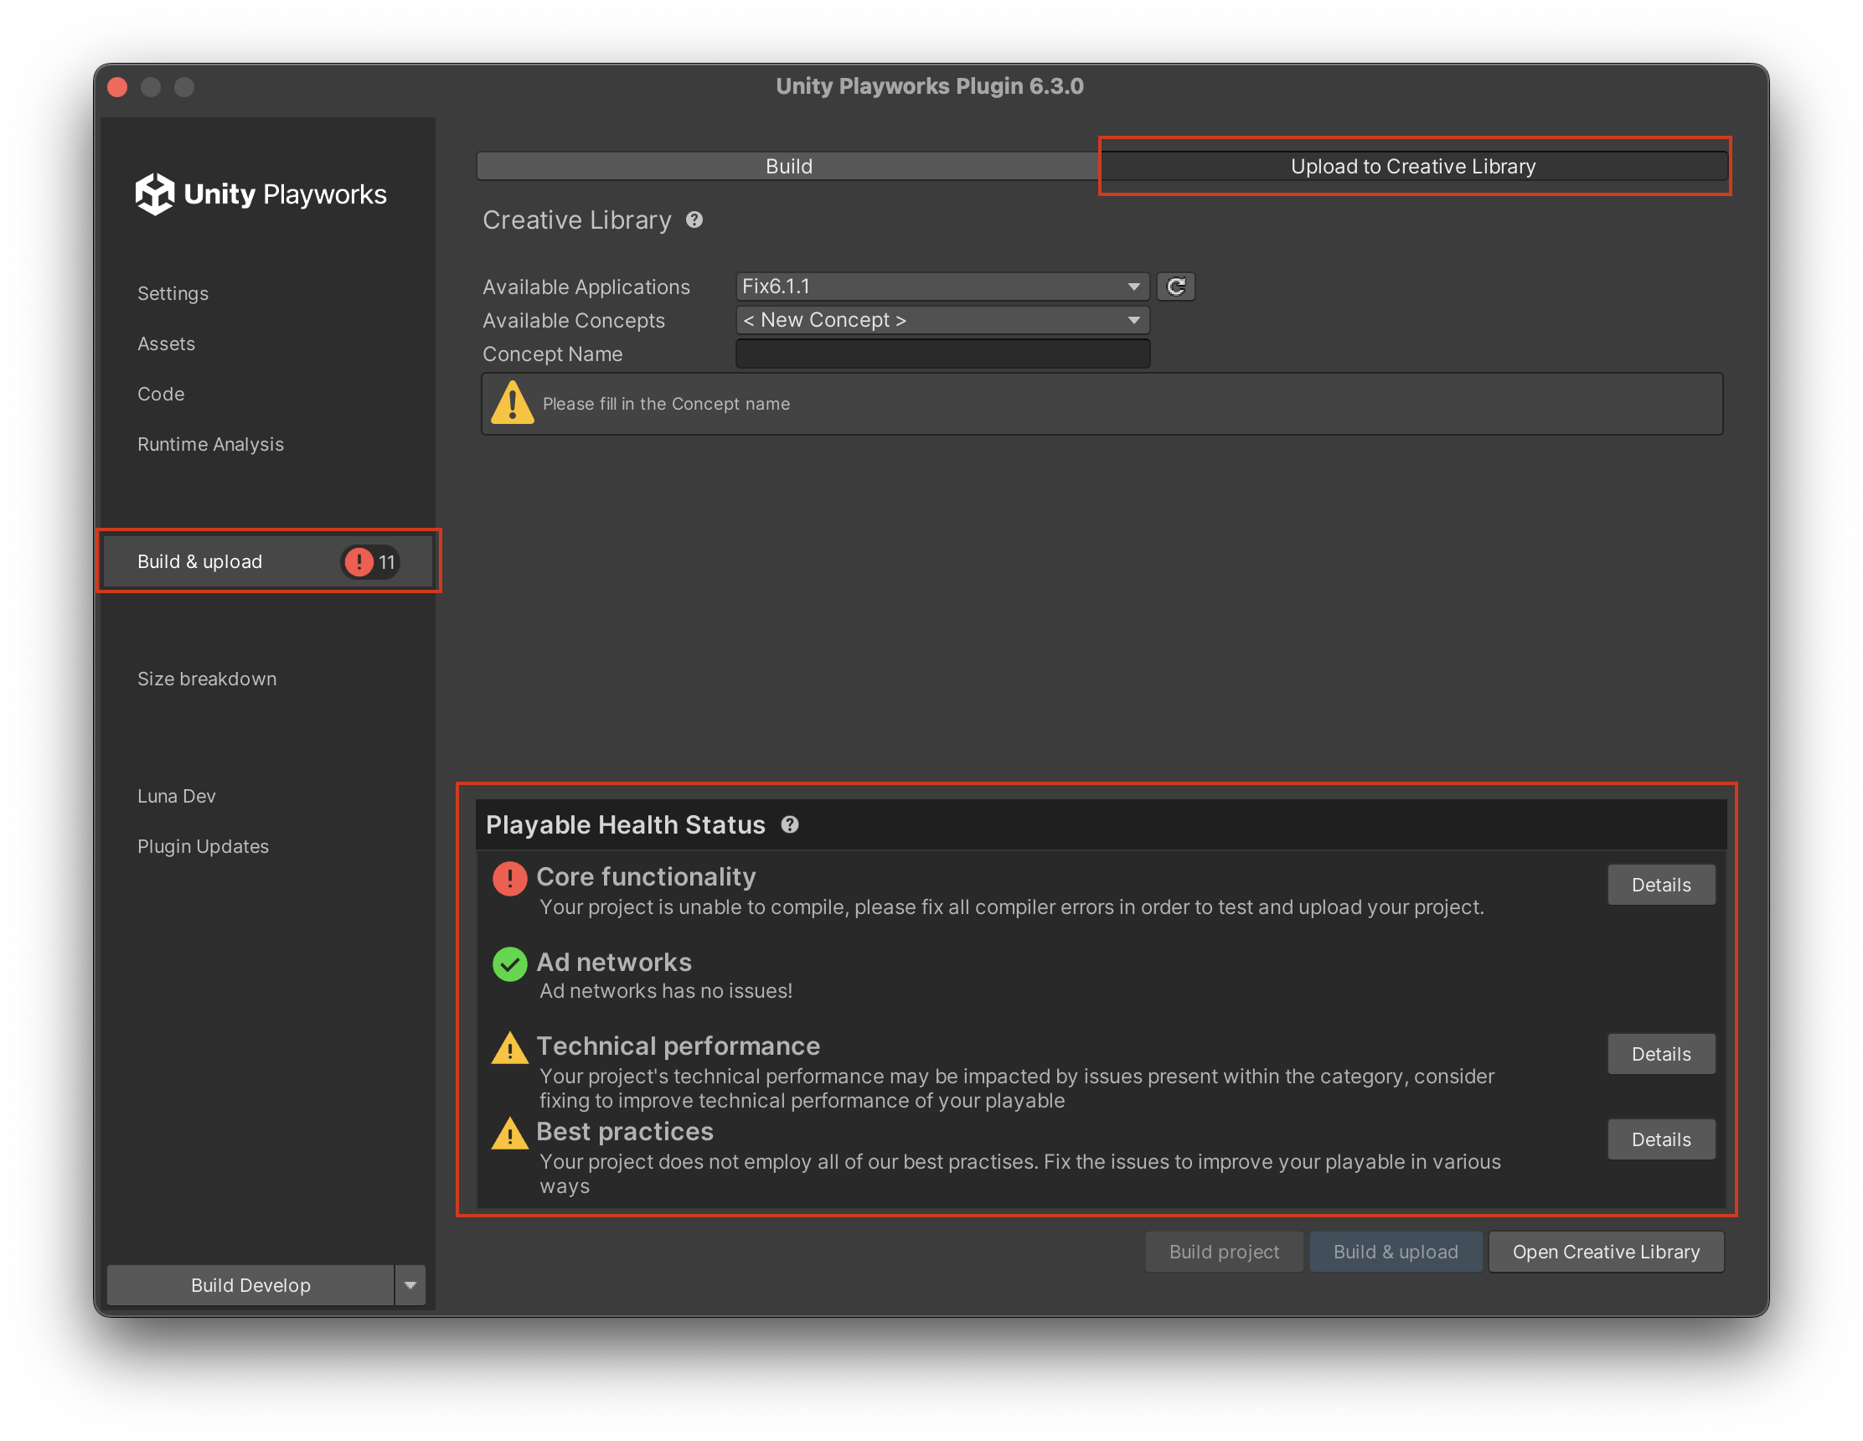Click Best practices warning triangle
The height and width of the screenshot is (1441, 1863).
pos(509,1133)
